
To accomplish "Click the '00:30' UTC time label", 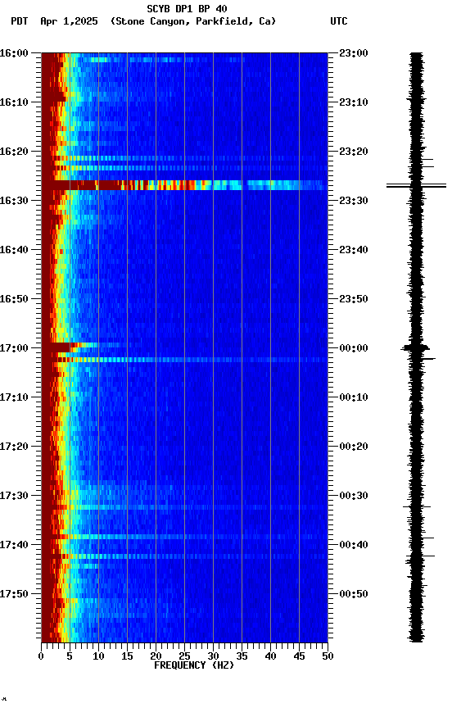I will 354,496.
